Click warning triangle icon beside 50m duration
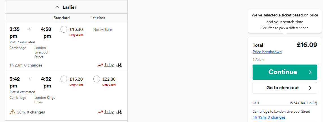This screenshot has height=122, width=323. [13, 112]
